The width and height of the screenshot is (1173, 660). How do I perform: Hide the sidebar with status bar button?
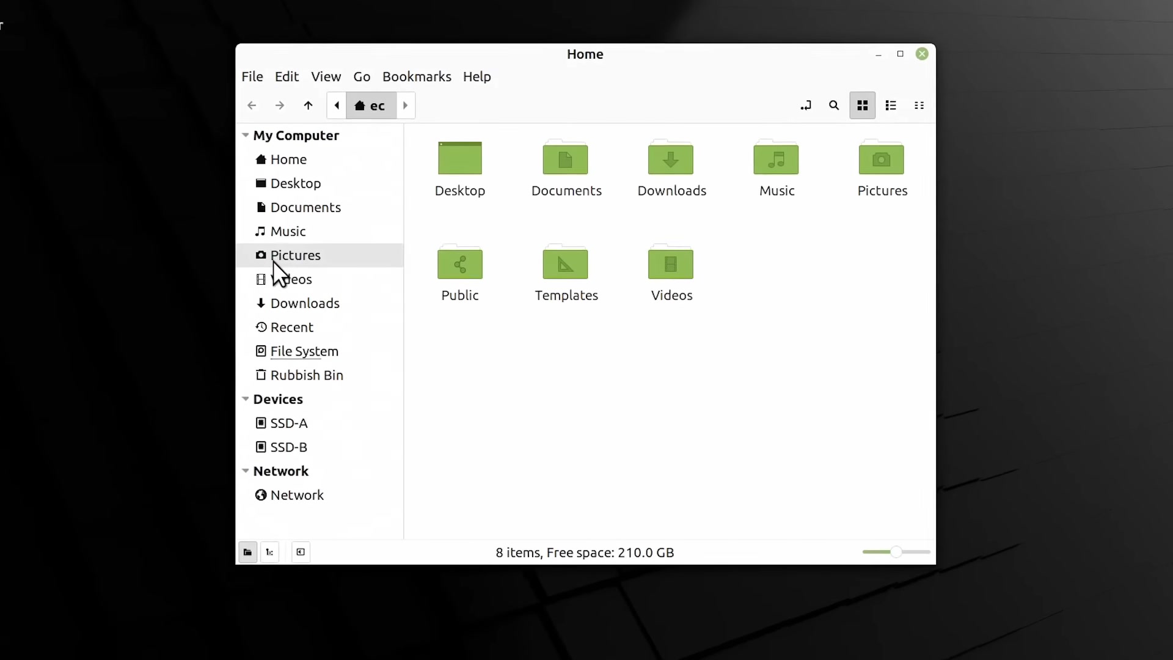click(x=301, y=552)
